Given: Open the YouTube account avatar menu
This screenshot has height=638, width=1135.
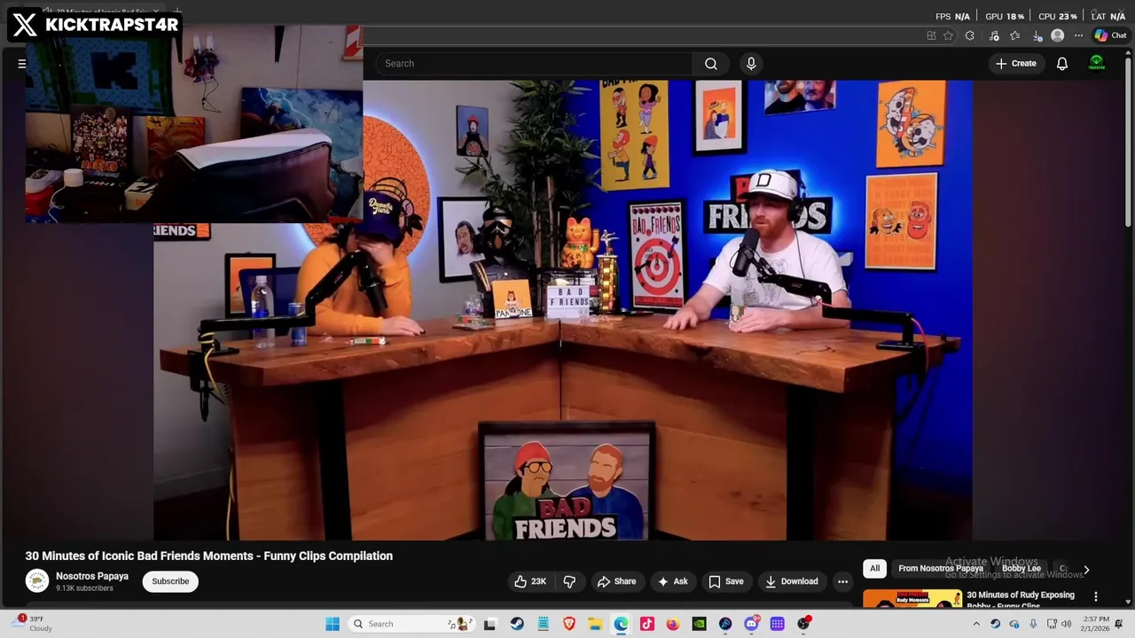Looking at the screenshot, I should tap(1097, 64).
